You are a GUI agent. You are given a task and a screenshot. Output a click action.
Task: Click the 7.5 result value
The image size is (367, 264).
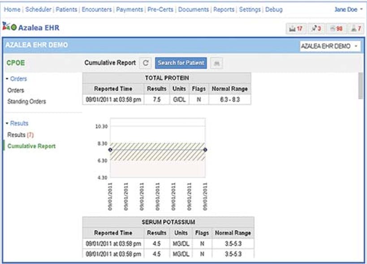point(157,99)
